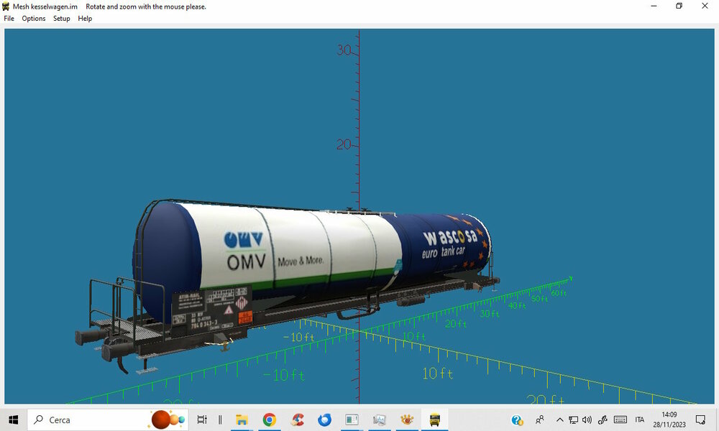Click the wascosa lettering on the tank
Viewport: 719px width, 431px height.
tap(450, 237)
